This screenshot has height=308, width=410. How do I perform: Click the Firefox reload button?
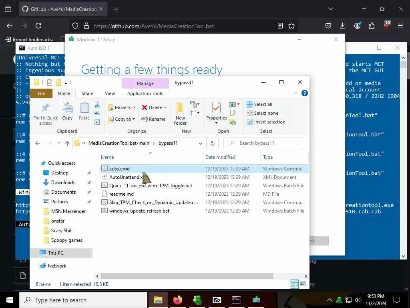click(x=38, y=26)
